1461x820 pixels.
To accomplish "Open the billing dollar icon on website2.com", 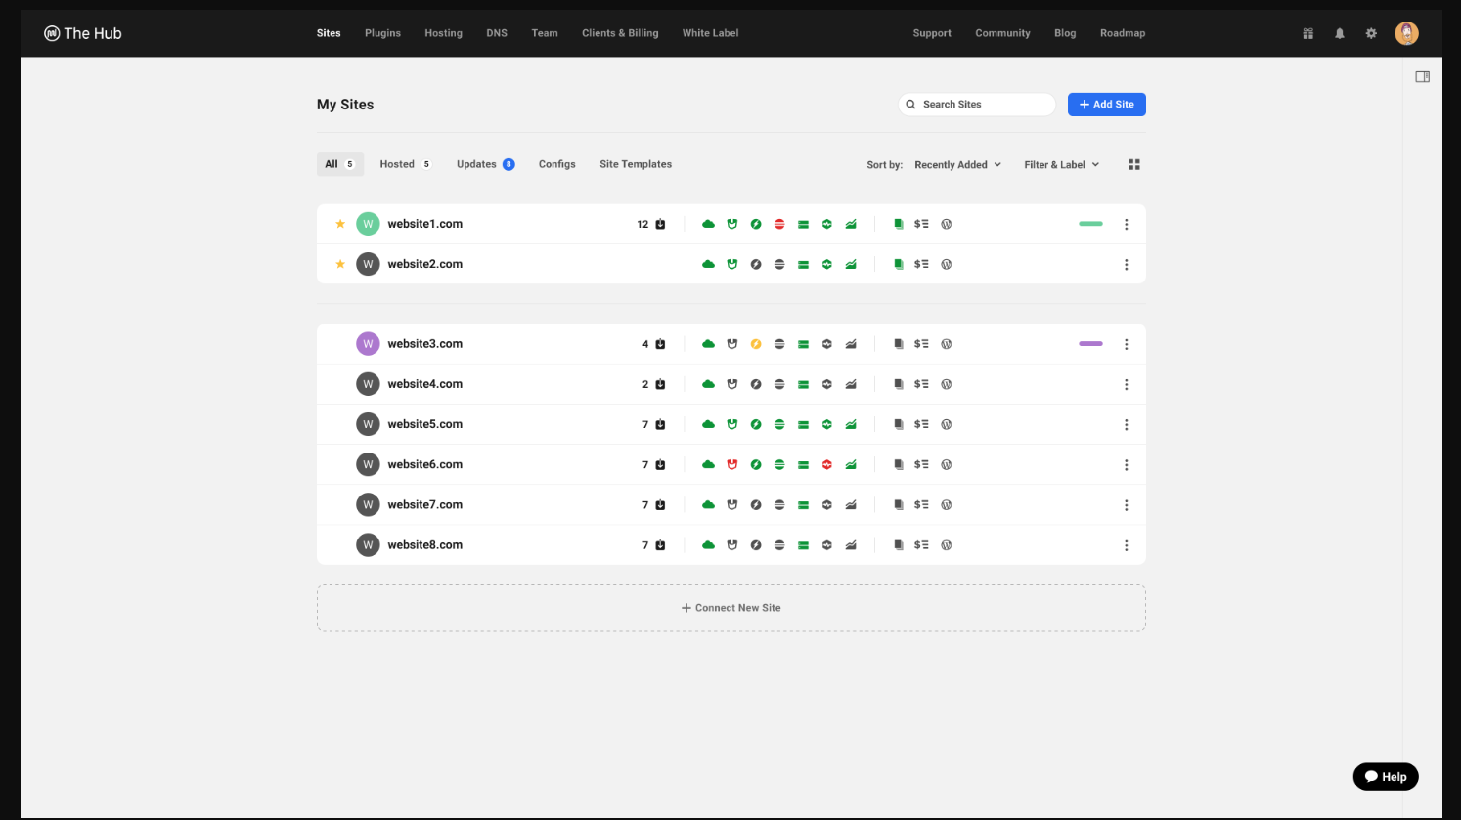I will tap(921, 265).
